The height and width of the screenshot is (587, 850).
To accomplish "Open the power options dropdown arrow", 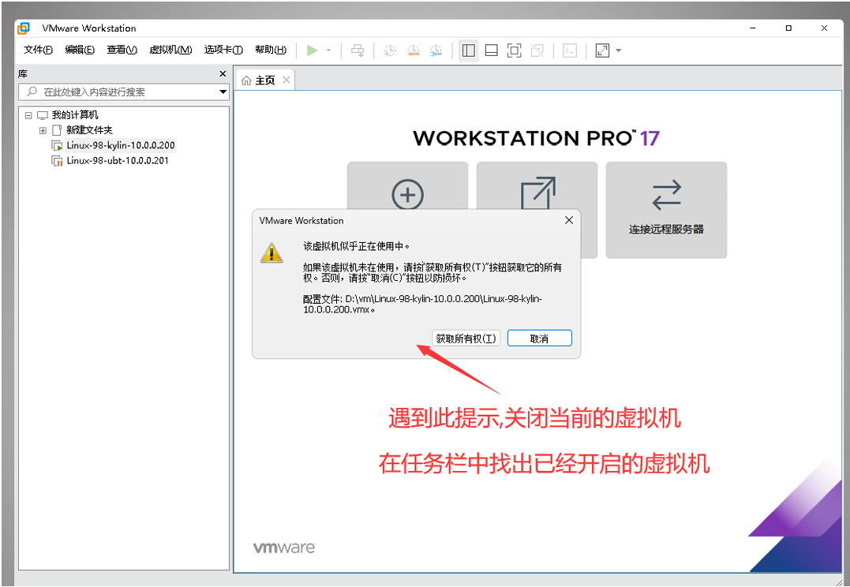I will pyautogui.click(x=328, y=50).
